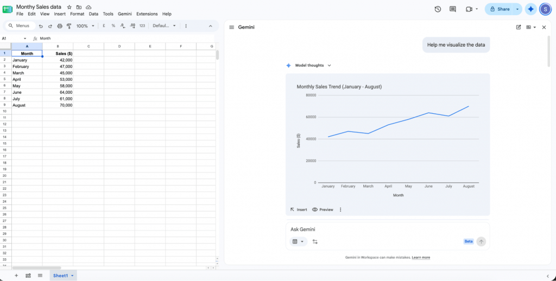Start new Gemini chat icon

pos(519,27)
